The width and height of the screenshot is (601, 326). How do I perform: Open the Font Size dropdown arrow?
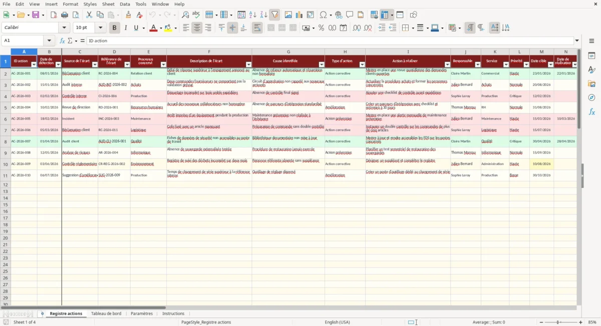point(101,28)
